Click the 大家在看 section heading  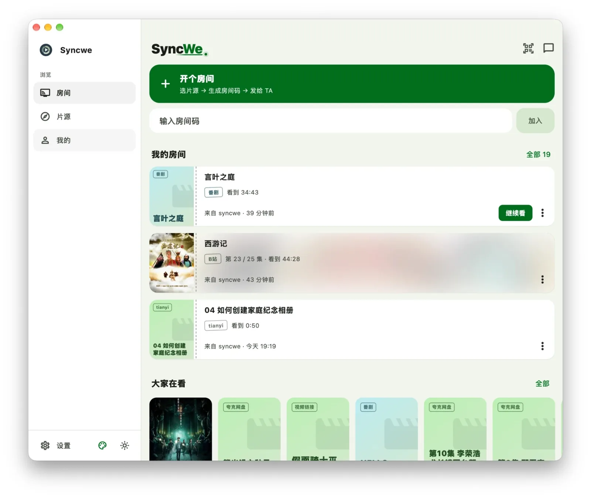click(x=168, y=384)
